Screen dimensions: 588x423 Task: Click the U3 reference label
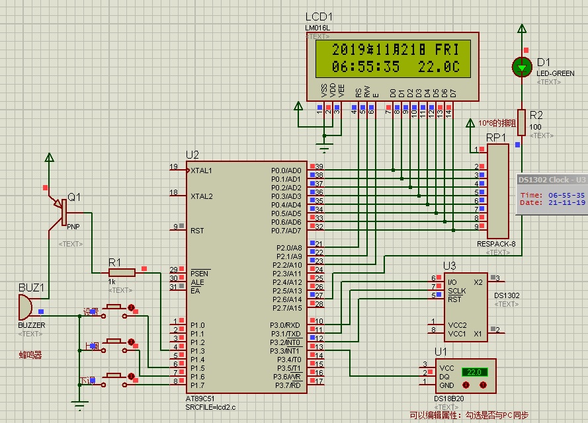449,266
